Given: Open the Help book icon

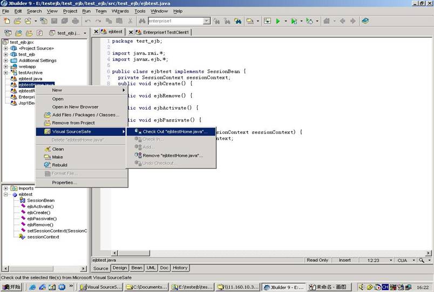Looking at the screenshot, I should tap(365, 21).
